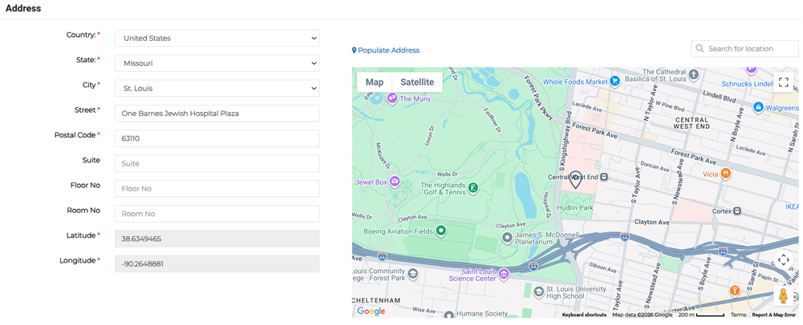Click the CHELTENHAM neighborhood label
Image resolution: width=803 pixels, height=325 pixels.
(376, 300)
